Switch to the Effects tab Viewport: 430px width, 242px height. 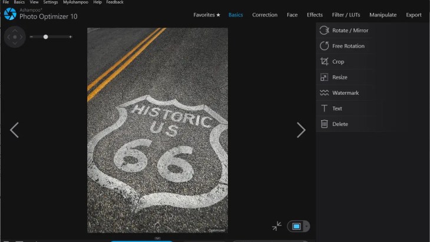[x=315, y=15]
